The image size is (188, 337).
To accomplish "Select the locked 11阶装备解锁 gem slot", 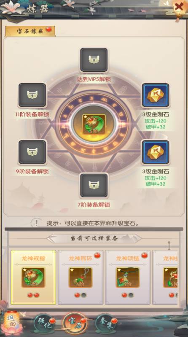I will [x=32, y=95].
